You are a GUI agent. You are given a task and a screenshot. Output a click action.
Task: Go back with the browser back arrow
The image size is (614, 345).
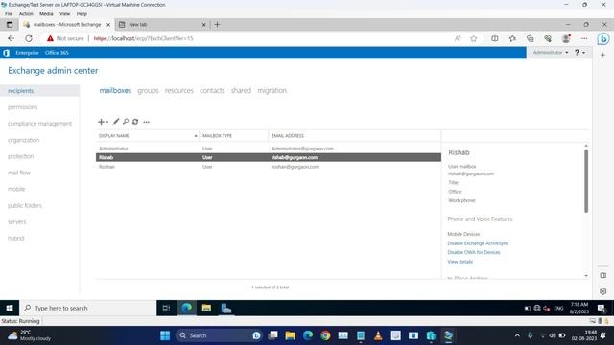[x=11, y=38]
